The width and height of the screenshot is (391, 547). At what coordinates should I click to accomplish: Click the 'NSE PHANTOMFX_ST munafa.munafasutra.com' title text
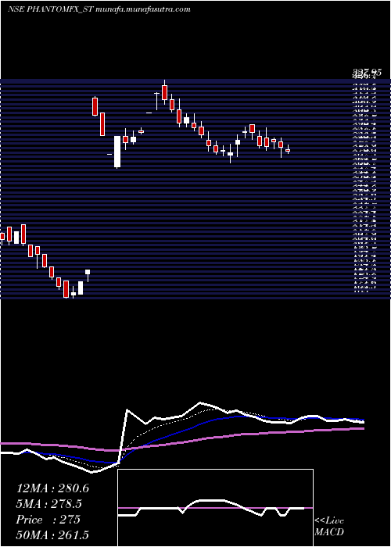99,9
